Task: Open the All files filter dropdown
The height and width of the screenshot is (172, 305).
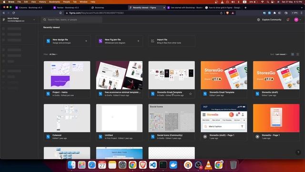Action: [x=53, y=54]
